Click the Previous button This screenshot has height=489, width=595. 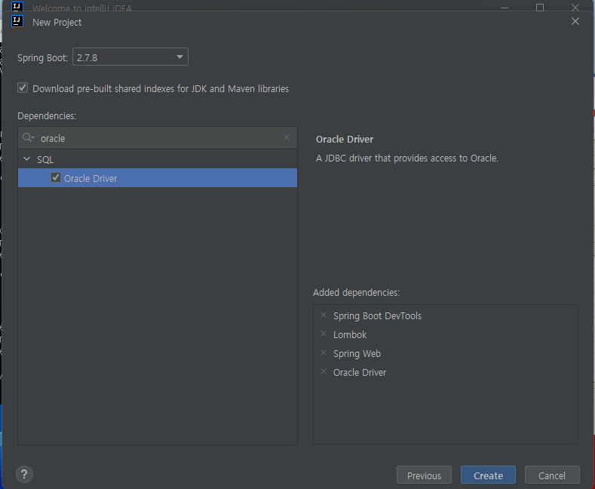[x=424, y=475]
